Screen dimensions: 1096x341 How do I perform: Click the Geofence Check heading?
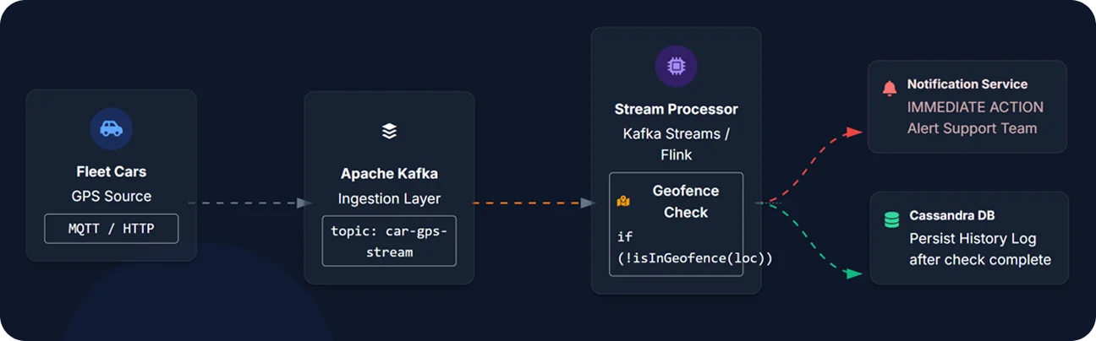tap(686, 202)
